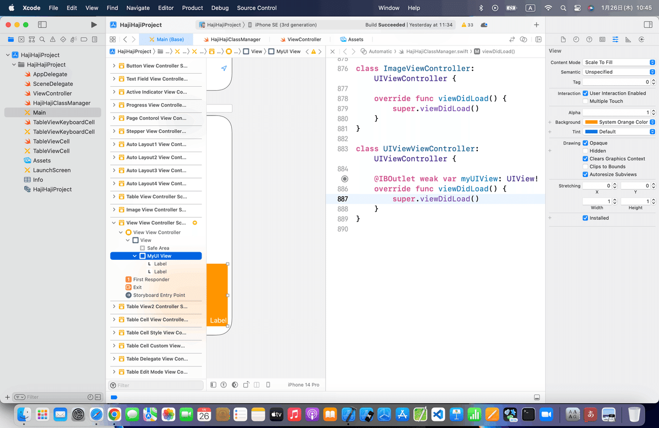Screen dimensions: 659x428
Task: Show the Attributes inspector icon
Action: 615,40
